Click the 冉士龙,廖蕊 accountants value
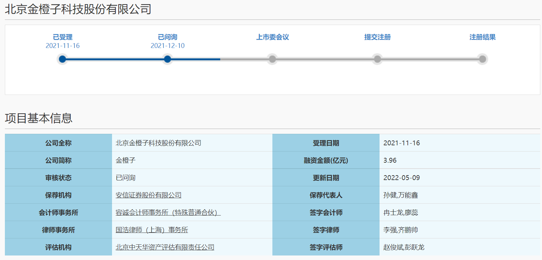Image resolution: width=542 pixels, height=260 pixels. [401, 212]
